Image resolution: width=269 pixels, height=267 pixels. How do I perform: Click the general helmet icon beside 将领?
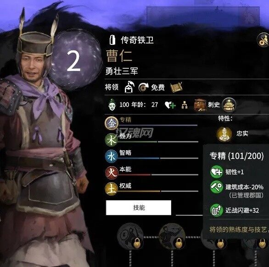point(129,87)
